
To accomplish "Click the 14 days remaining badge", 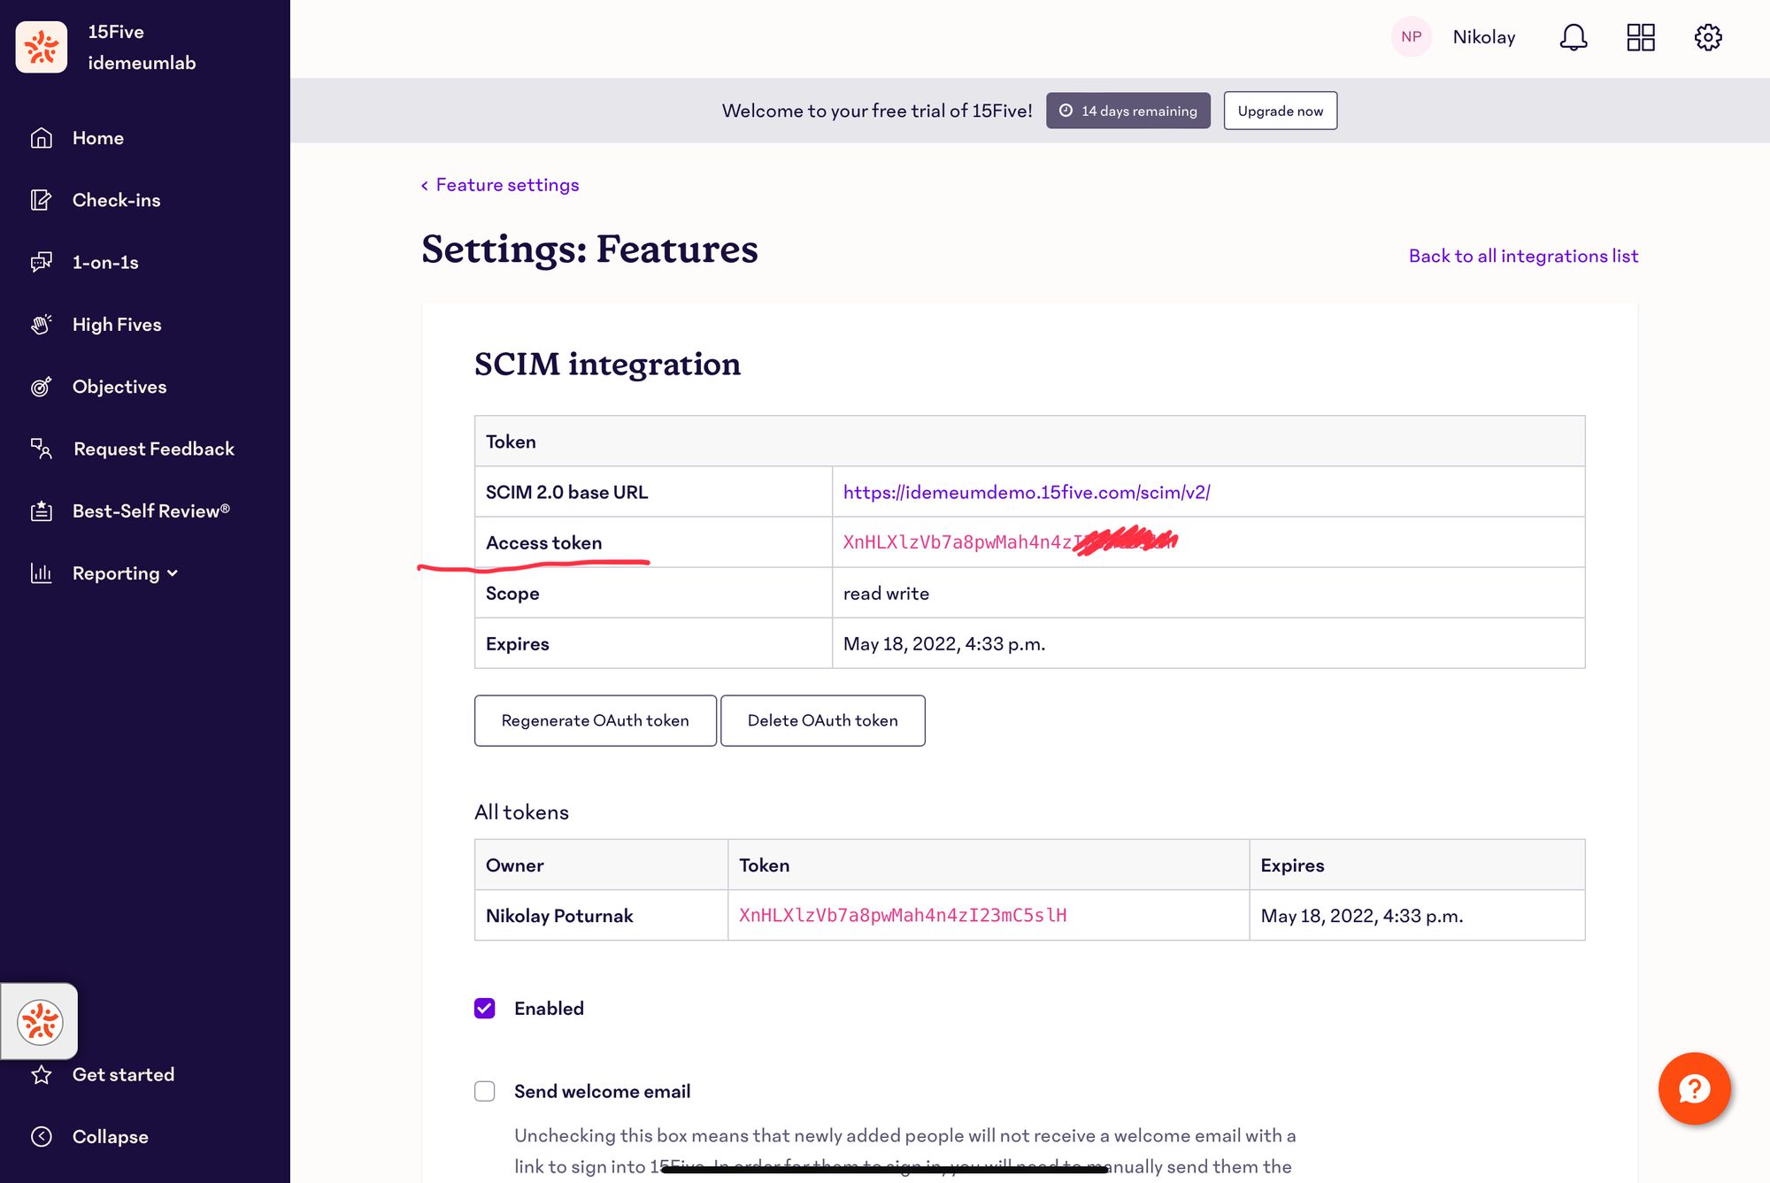I will coord(1128,111).
